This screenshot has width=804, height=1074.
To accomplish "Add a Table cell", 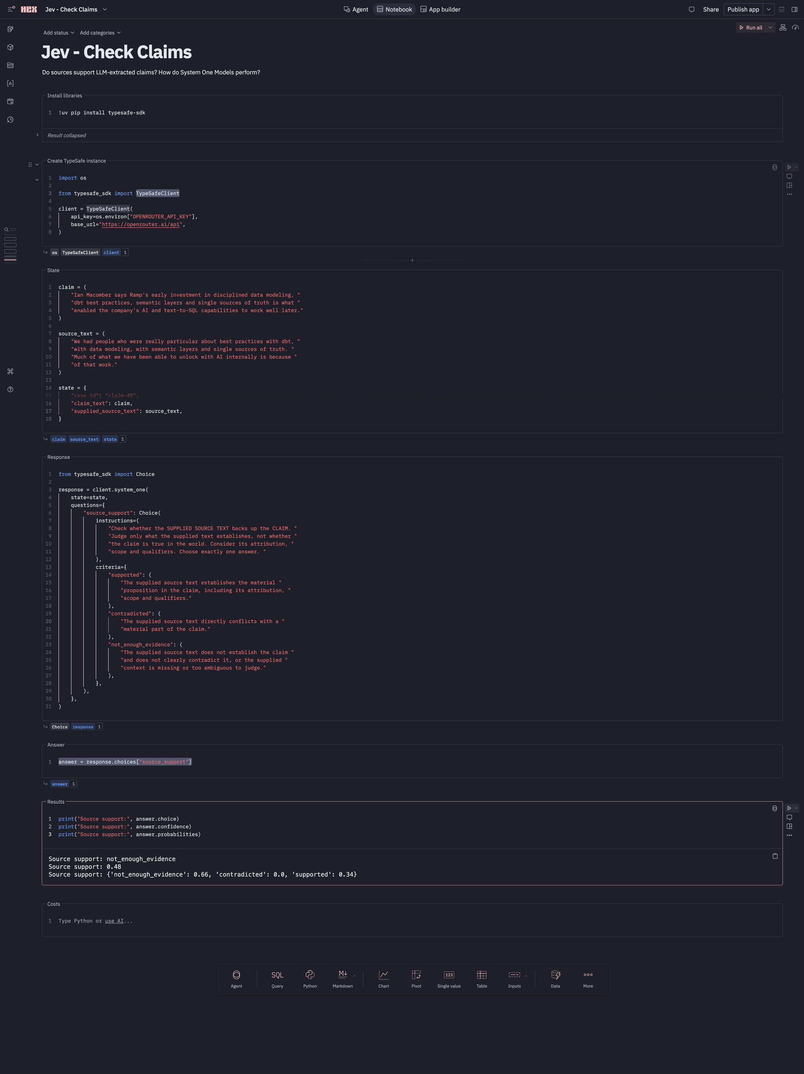I will 482,979.
